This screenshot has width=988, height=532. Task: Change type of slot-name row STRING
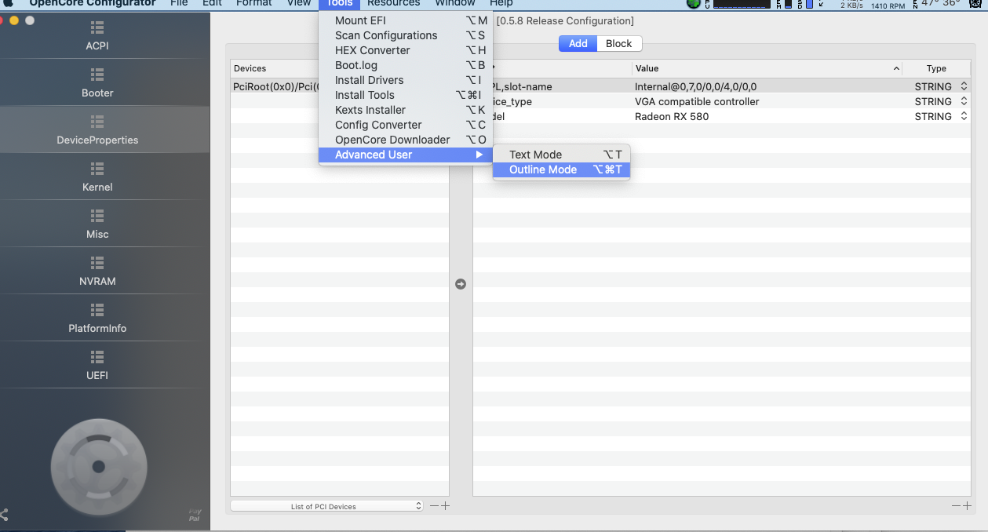click(941, 86)
